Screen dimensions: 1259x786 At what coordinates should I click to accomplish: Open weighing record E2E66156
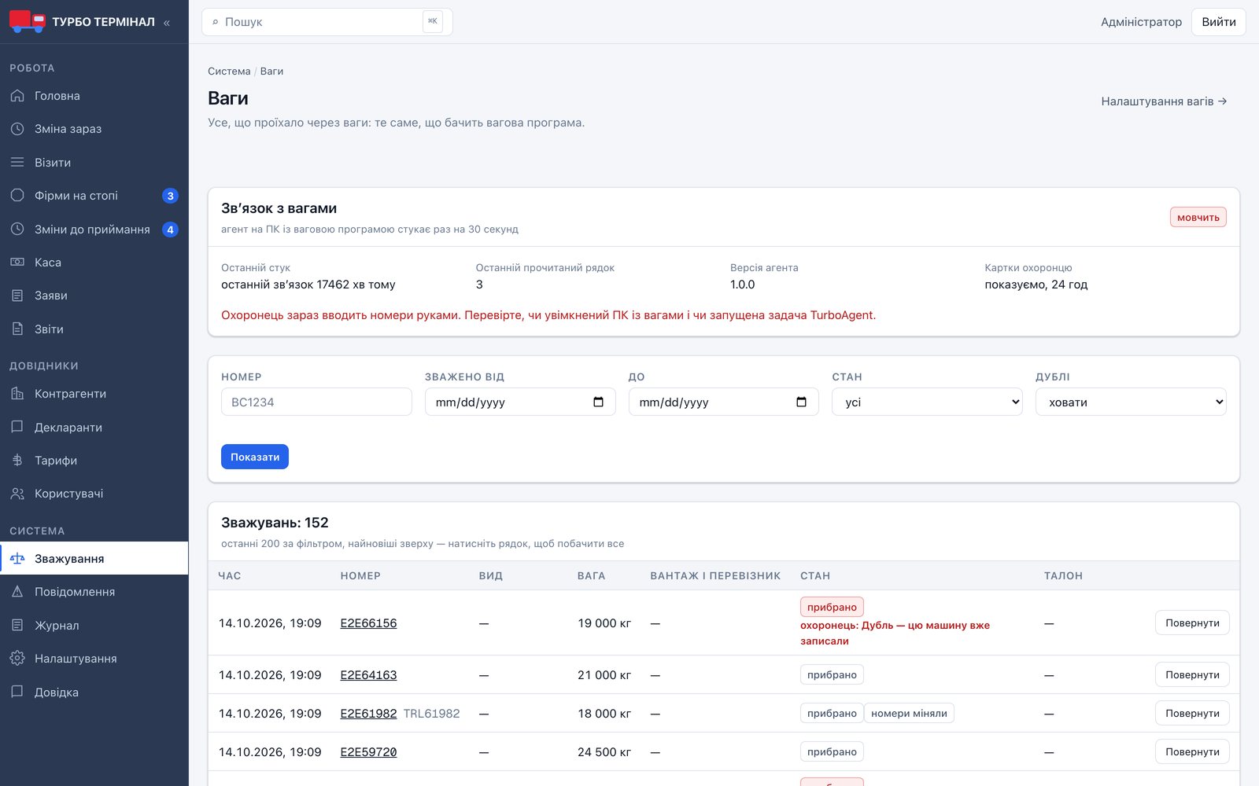(x=368, y=623)
